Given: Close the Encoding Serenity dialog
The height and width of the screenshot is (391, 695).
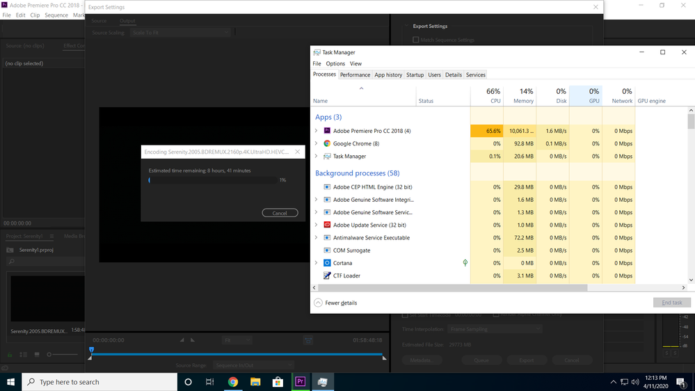Looking at the screenshot, I should point(298,152).
